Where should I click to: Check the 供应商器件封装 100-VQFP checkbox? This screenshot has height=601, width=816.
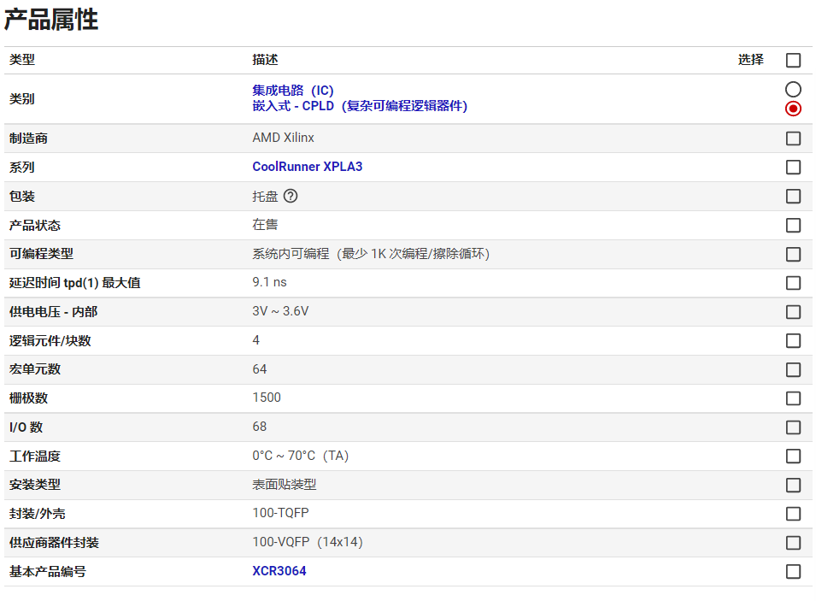point(793,543)
